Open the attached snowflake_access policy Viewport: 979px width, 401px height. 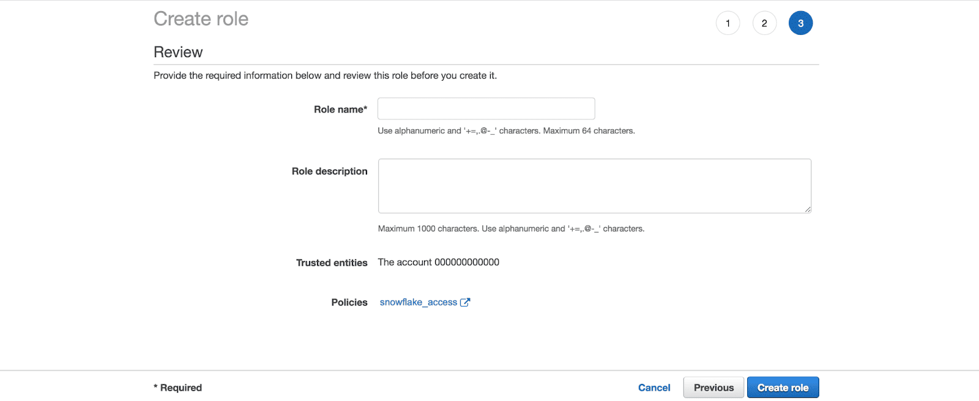pos(418,302)
